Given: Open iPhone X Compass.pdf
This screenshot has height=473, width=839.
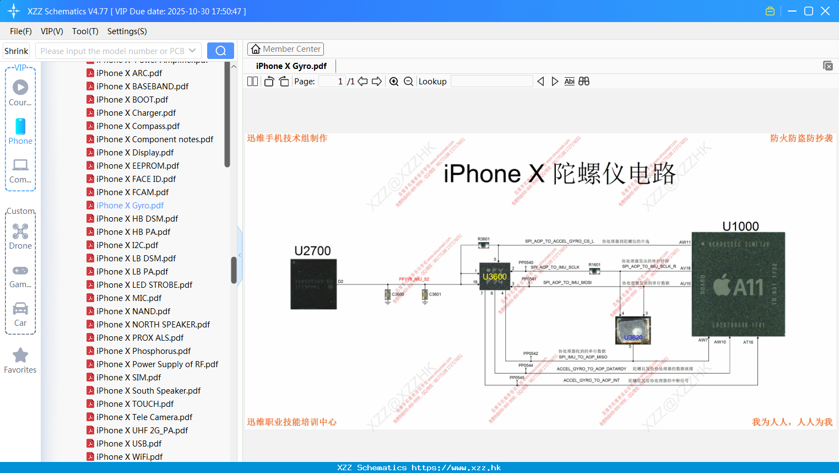Looking at the screenshot, I should click(x=138, y=126).
